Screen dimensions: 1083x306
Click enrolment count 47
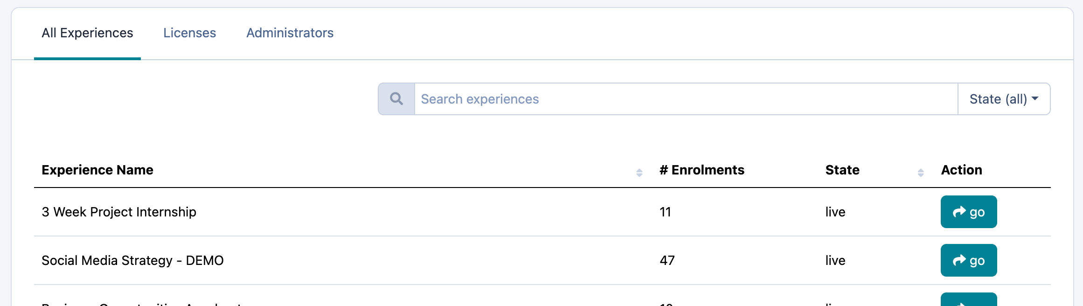(x=667, y=261)
